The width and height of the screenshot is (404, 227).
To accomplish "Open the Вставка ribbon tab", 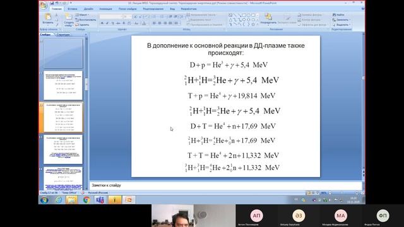I will (73, 9).
